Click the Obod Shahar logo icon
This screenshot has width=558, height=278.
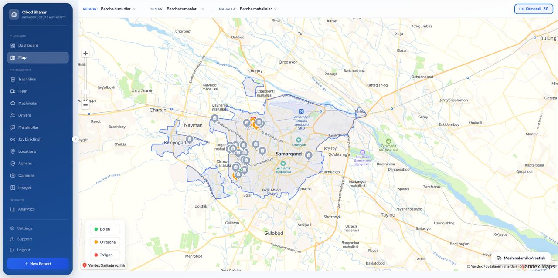pos(14,14)
